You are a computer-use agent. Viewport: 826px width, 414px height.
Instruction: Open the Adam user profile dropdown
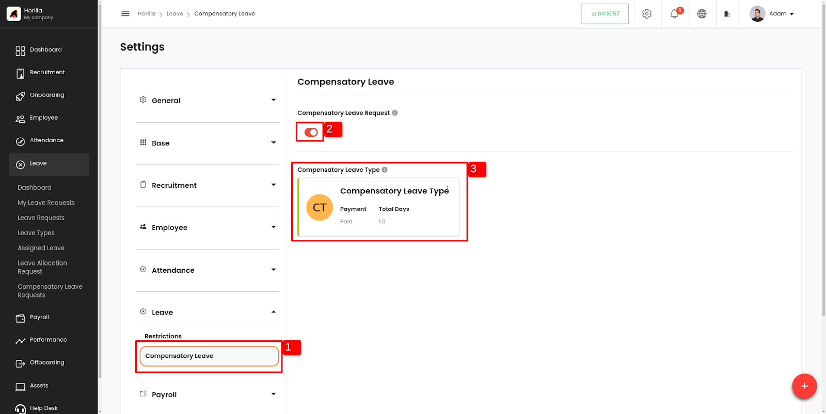tap(772, 14)
